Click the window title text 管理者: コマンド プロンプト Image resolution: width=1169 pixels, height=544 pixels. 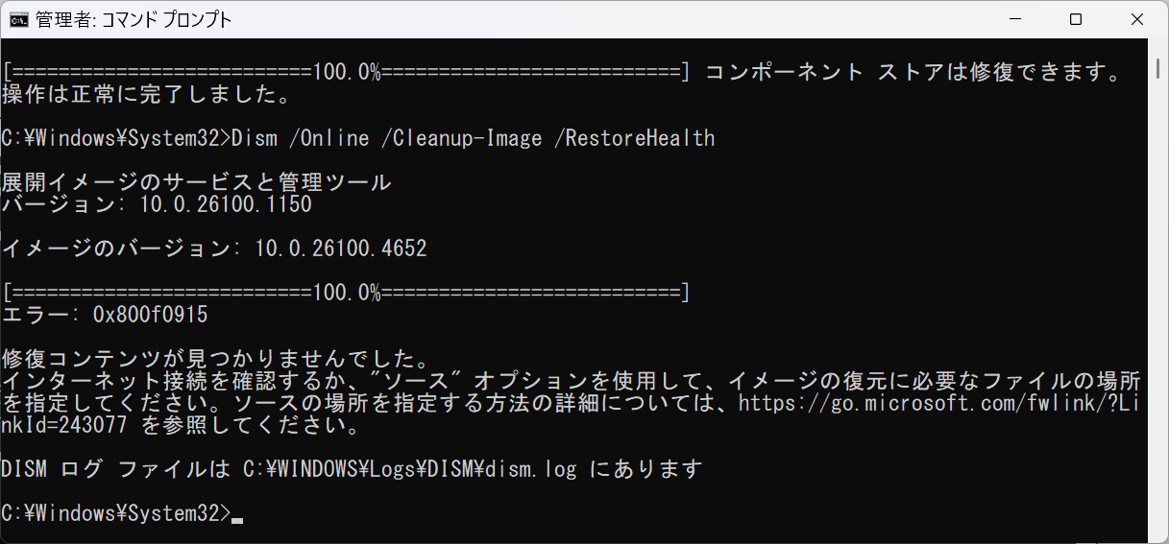(134, 19)
